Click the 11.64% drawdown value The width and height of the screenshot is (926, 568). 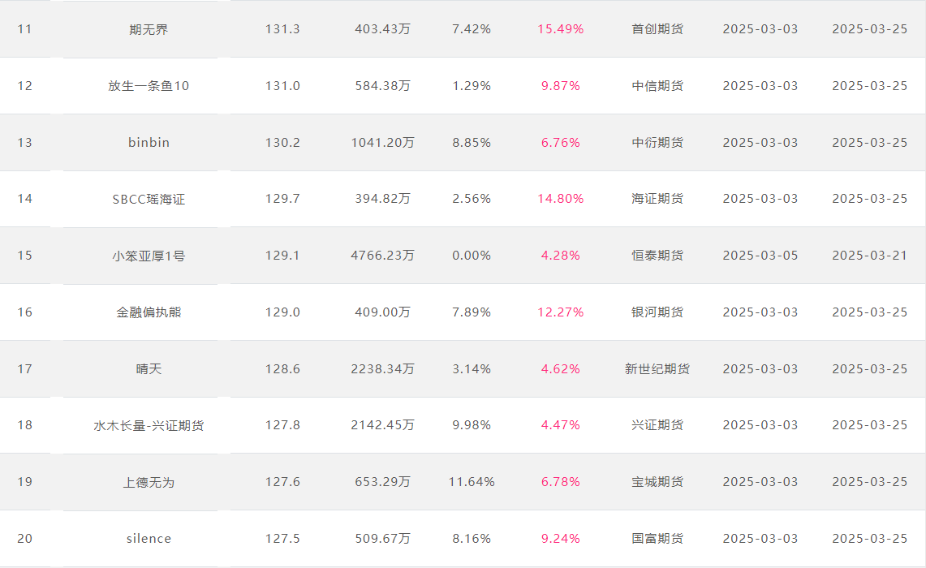tap(472, 482)
